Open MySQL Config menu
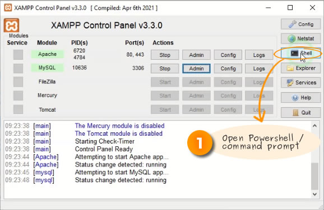The height and width of the screenshot is (210, 324). tap(228, 68)
